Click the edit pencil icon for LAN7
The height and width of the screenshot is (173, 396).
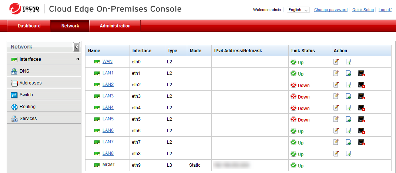[336, 142]
